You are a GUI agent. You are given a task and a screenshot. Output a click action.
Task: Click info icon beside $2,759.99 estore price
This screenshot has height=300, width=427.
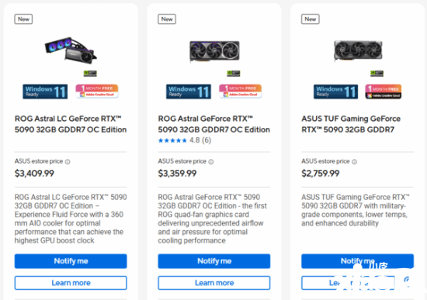tap(354, 161)
